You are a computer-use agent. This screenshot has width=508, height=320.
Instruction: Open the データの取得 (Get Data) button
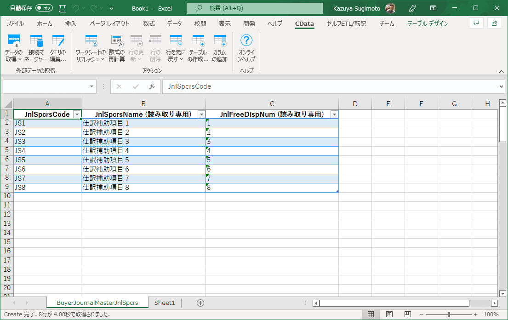coord(14,48)
